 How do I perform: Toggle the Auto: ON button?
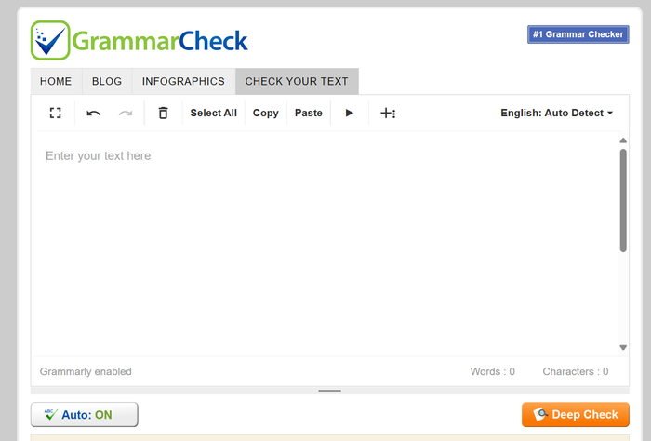(x=85, y=414)
